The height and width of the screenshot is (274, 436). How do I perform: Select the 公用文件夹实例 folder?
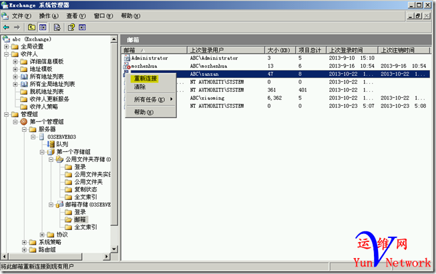click(x=92, y=175)
